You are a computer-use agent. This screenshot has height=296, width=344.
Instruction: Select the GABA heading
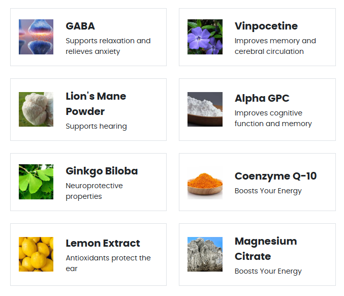(x=80, y=26)
